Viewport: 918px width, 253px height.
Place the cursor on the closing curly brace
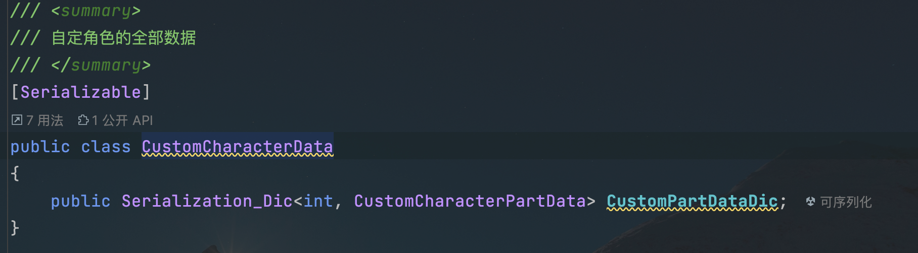(x=15, y=228)
